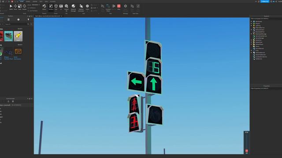Click Team Test icon in ribbon
282x158 pixels.
pyautogui.click(x=132, y=6)
